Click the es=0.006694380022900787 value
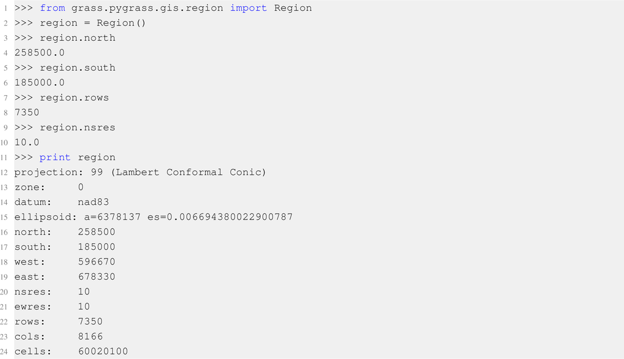Viewport: 624px width, 359px height. point(220,217)
